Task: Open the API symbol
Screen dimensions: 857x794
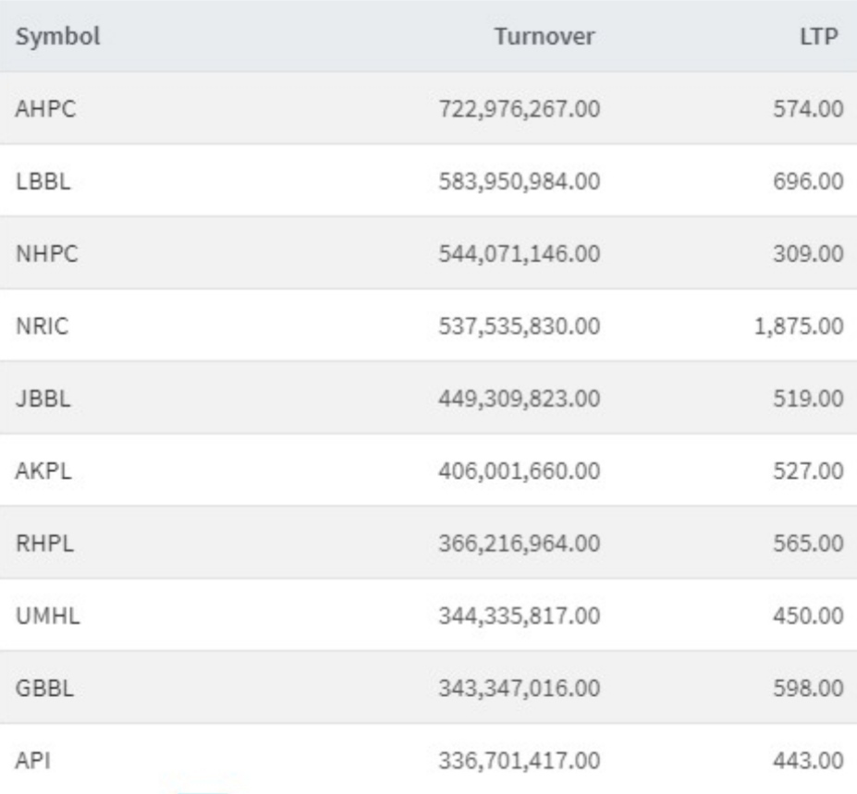Action: [x=32, y=760]
